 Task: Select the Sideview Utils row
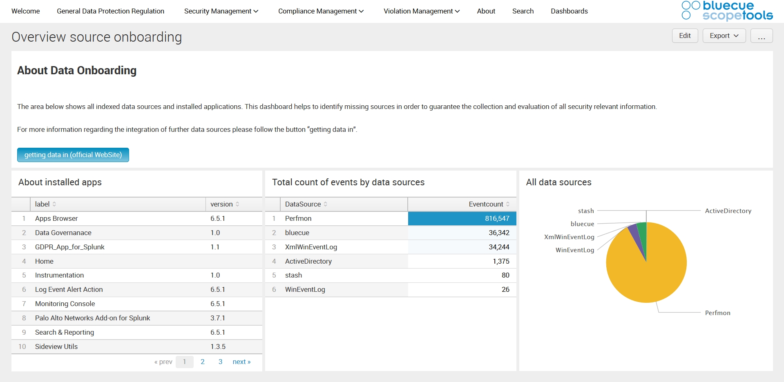tap(137, 346)
